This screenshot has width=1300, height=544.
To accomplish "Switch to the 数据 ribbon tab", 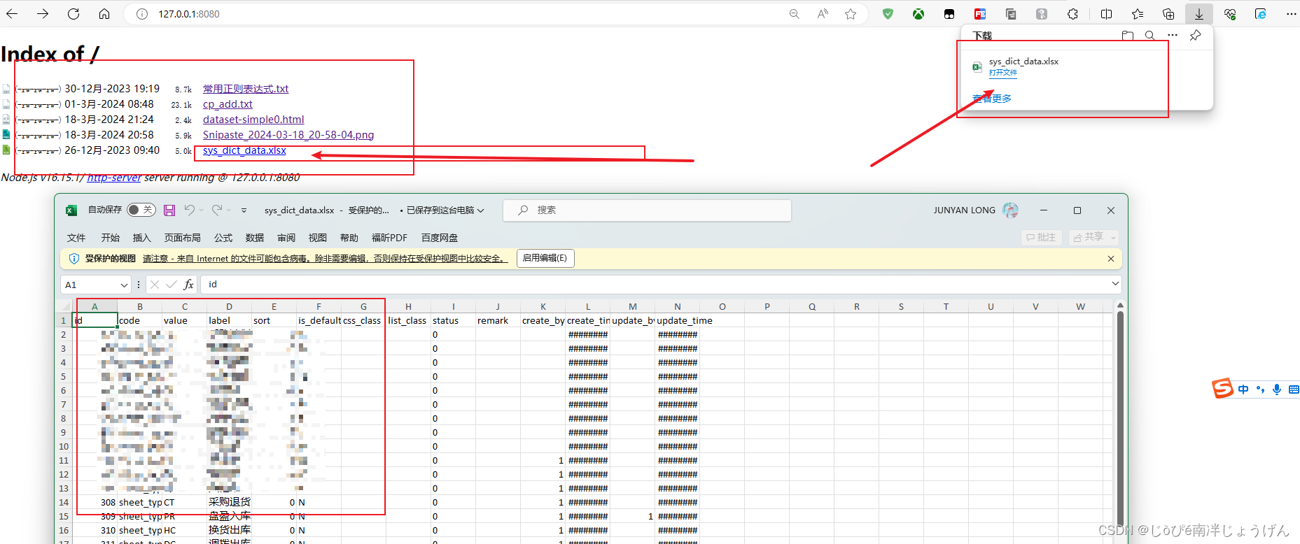I will [255, 238].
